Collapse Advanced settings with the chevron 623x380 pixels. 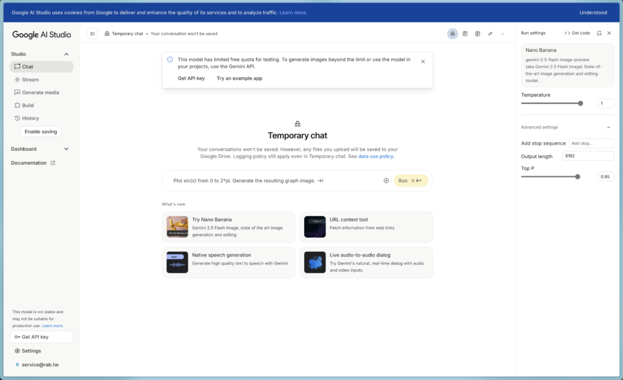[608, 128]
